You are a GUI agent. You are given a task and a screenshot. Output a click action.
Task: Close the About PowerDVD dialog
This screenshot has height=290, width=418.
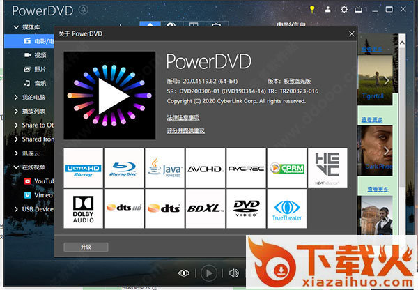pyautogui.click(x=352, y=34)
